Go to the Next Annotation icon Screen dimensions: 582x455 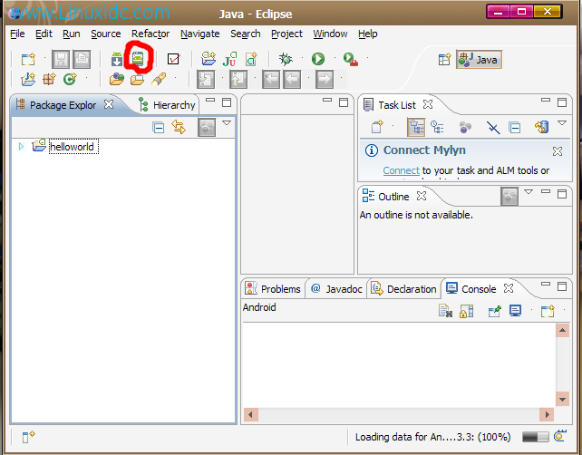point(206,79)
